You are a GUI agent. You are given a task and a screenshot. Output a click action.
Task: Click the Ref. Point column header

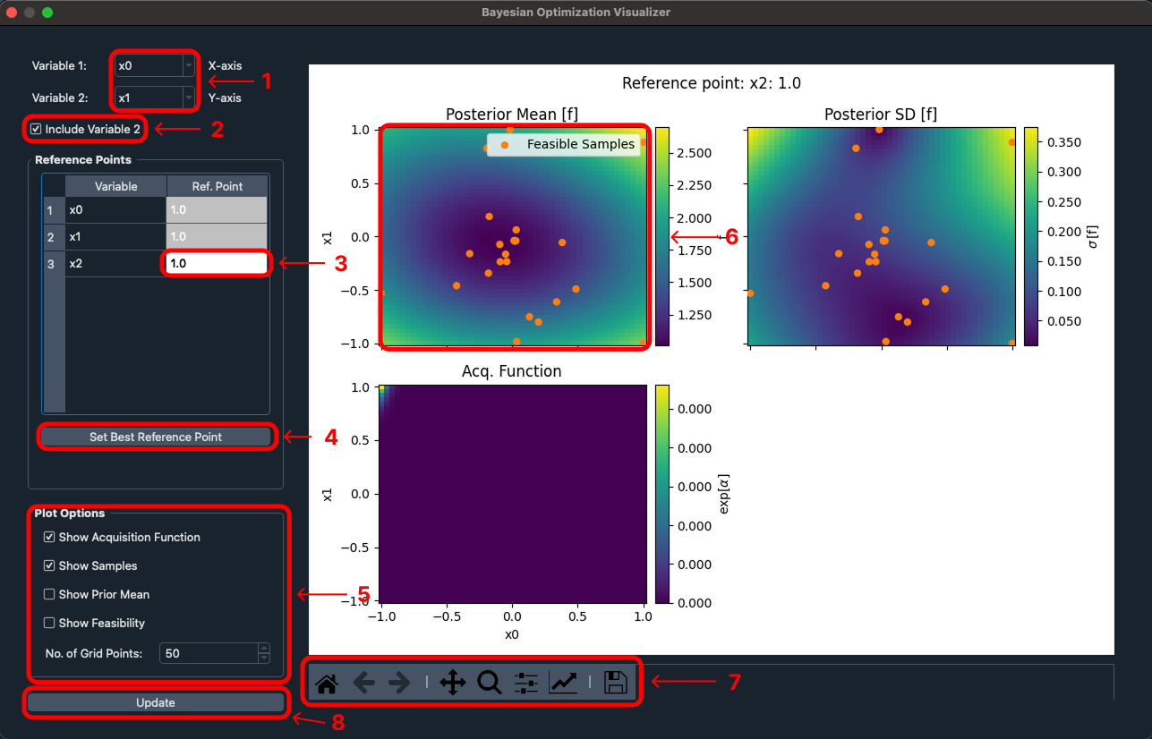pyautogui.click(x=218, y=186)
